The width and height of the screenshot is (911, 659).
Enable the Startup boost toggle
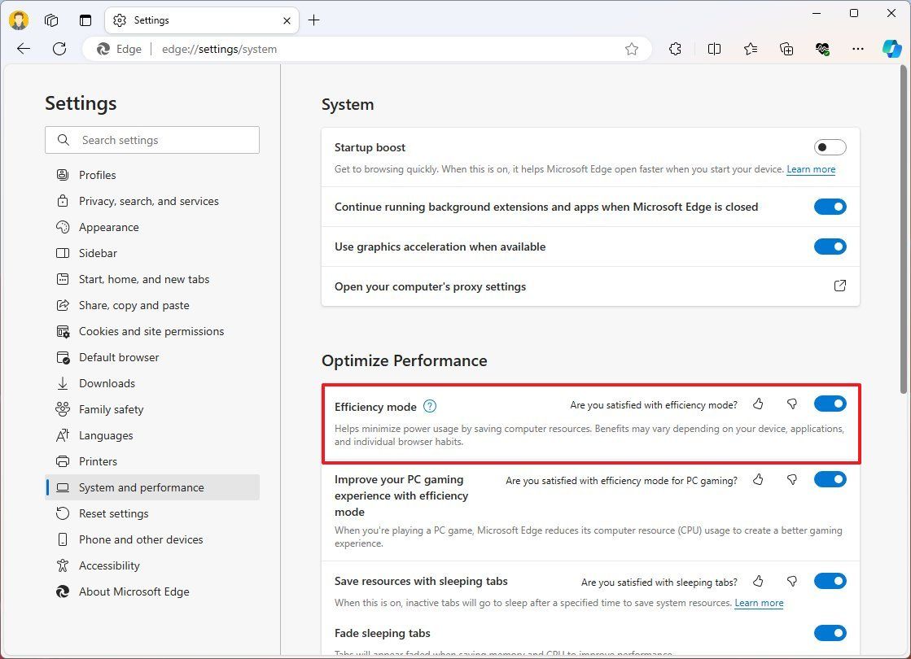pyautogui.click(x=830, y=147)
